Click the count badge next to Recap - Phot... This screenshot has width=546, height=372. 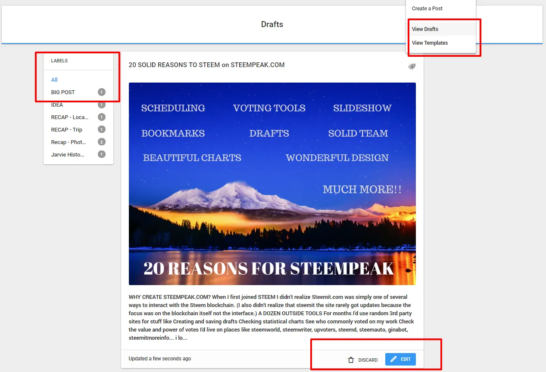pos(102,142)
